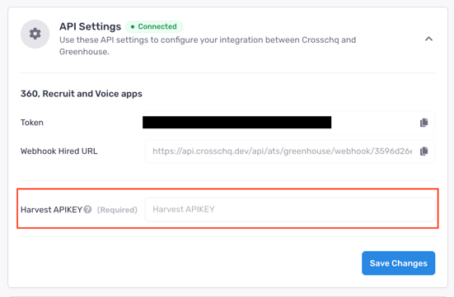Click the Webhook Hired URL field
Screen dimensions: 454x297
[290, 151]
